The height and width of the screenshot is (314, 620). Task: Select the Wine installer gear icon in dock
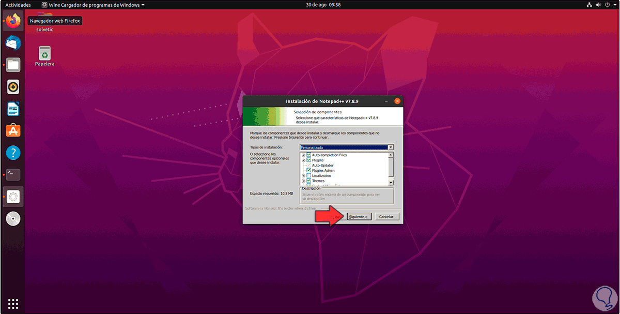[x=13, y=197]
